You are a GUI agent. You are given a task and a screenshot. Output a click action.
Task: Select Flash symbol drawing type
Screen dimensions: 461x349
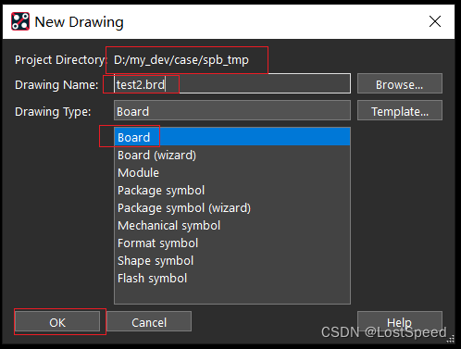(232, 278)
